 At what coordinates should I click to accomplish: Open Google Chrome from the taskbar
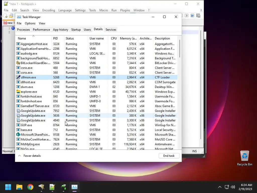click(30, 187)
